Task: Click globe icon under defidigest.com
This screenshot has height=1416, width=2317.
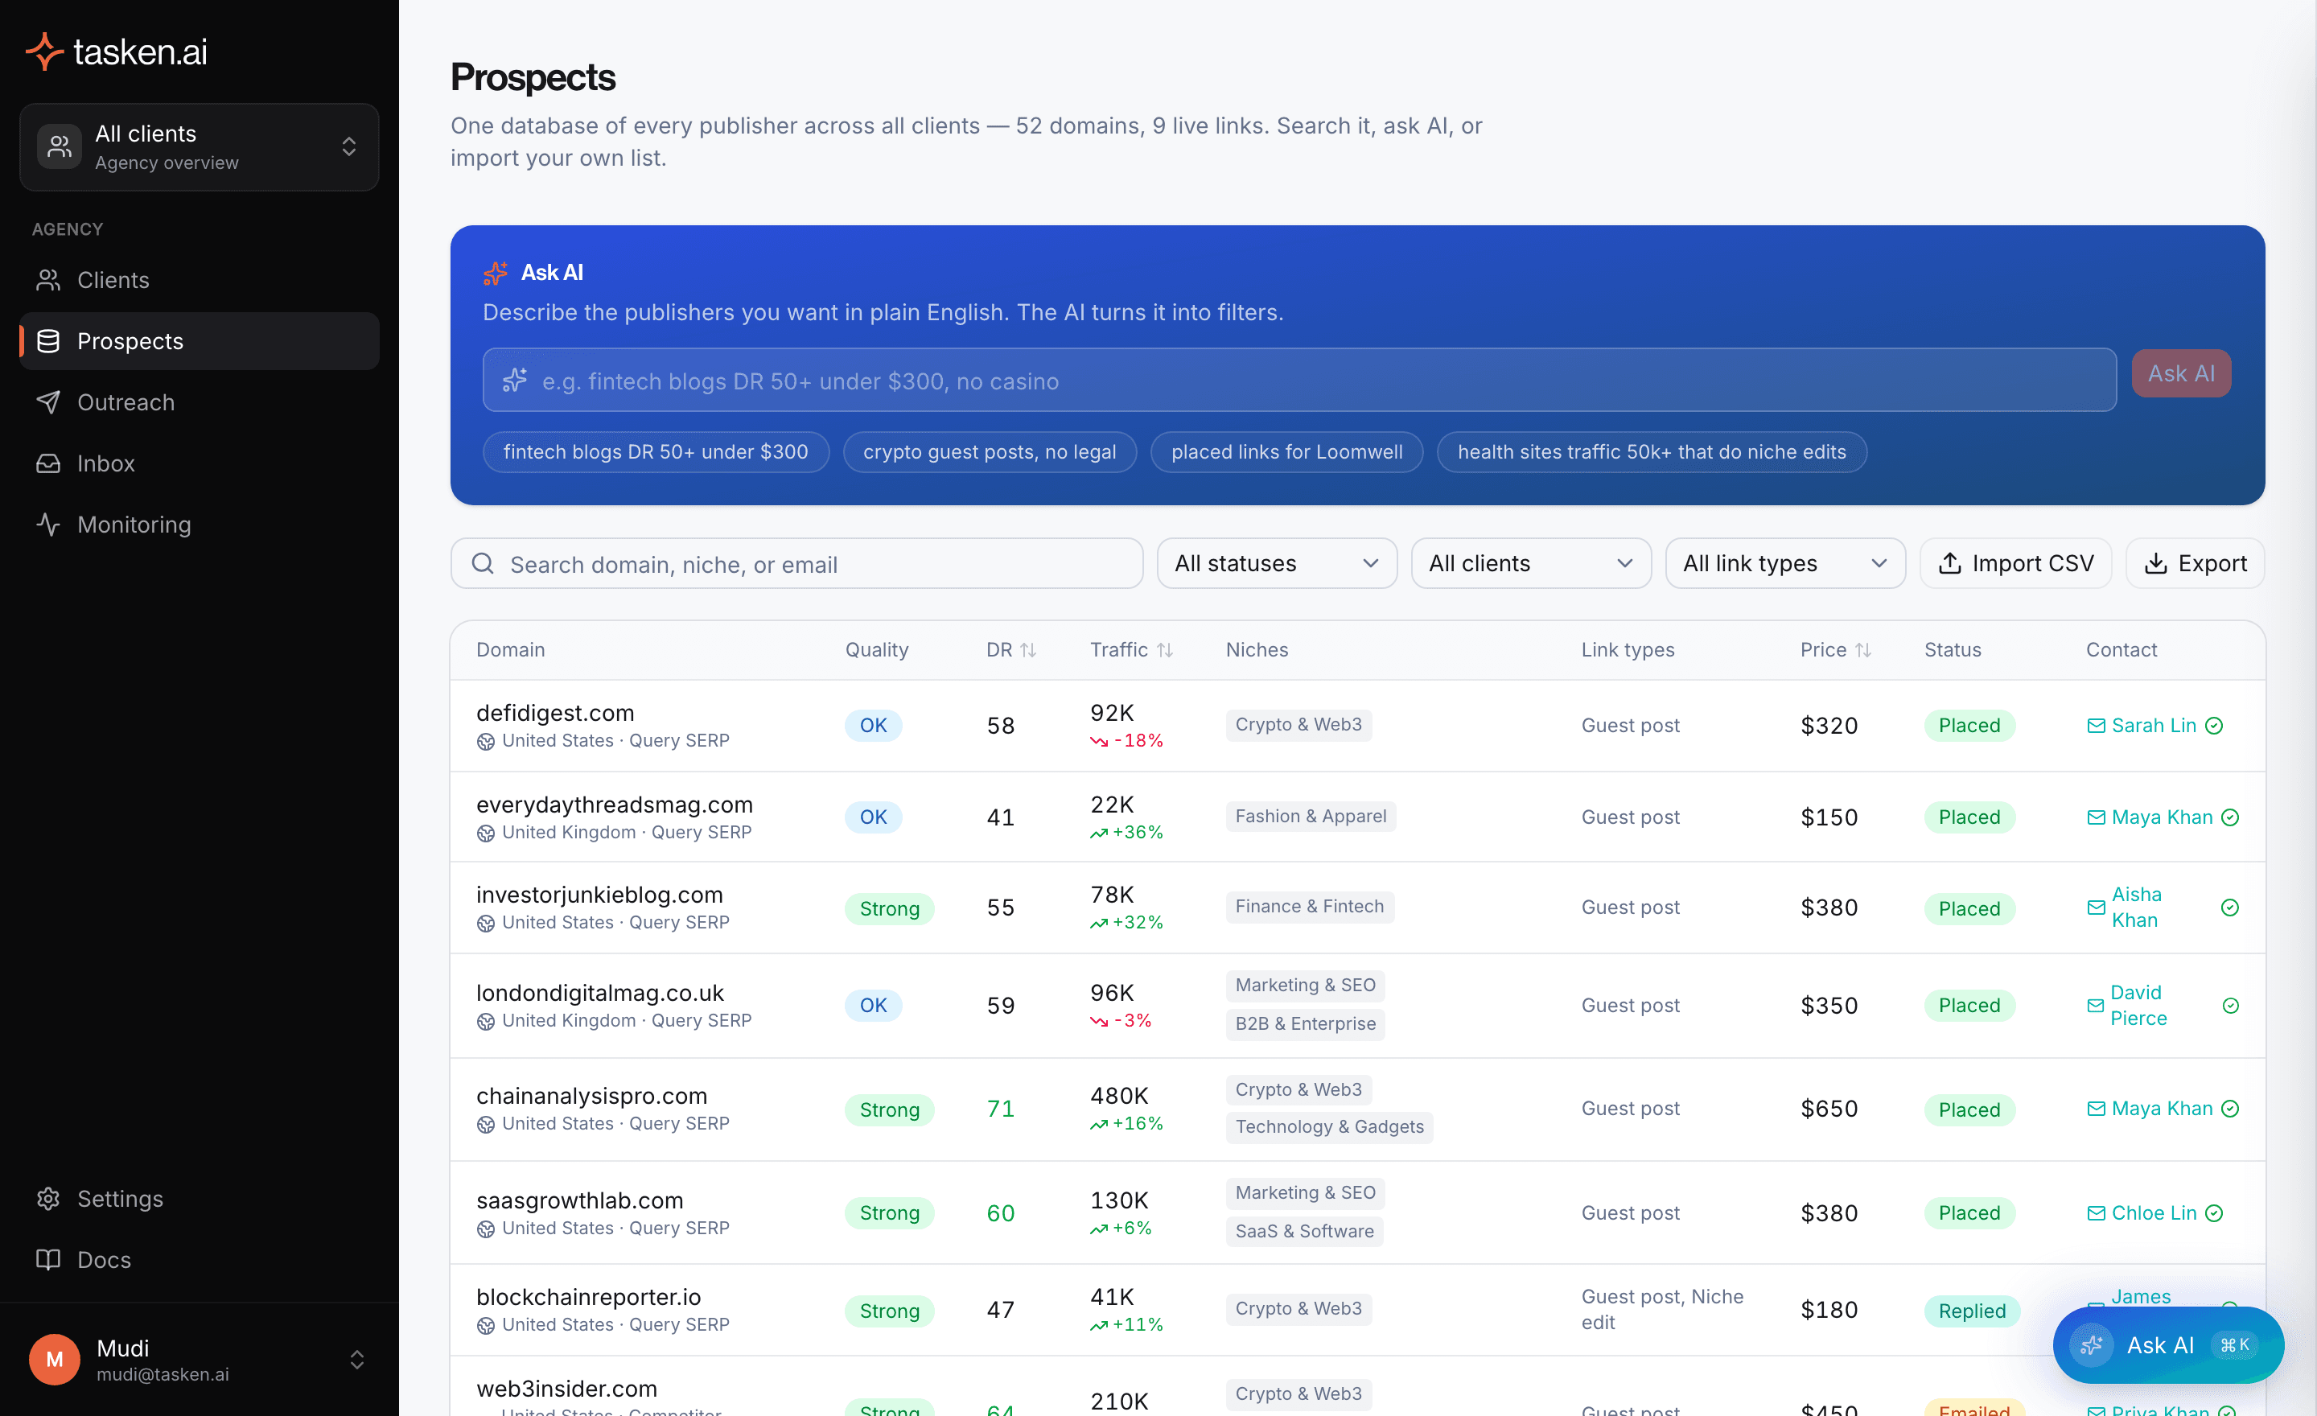Action: click(485, 742)
